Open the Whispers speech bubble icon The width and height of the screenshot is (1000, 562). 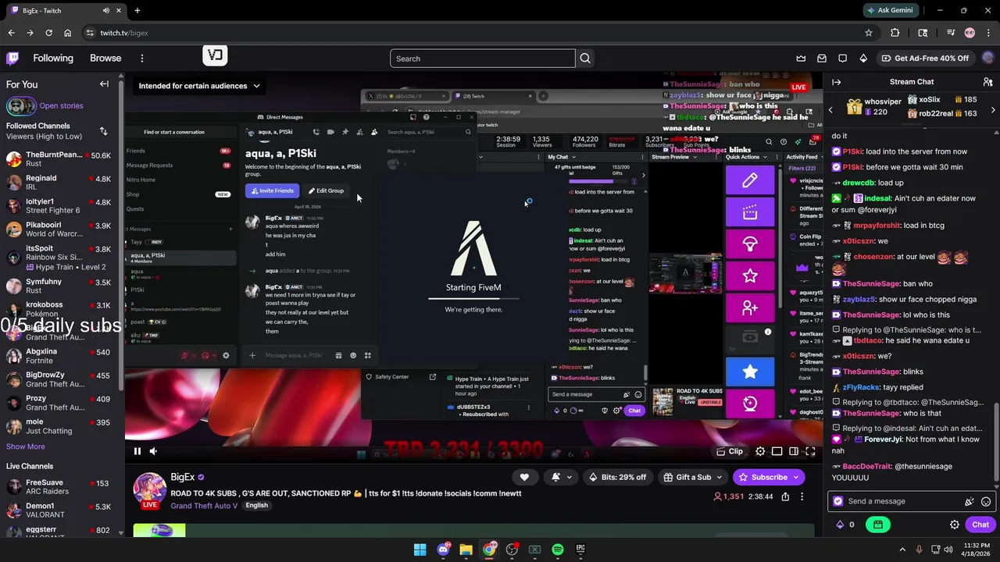[842, 59]
